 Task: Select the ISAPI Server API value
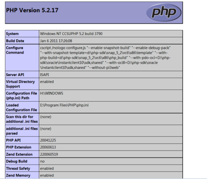[45, 75]
